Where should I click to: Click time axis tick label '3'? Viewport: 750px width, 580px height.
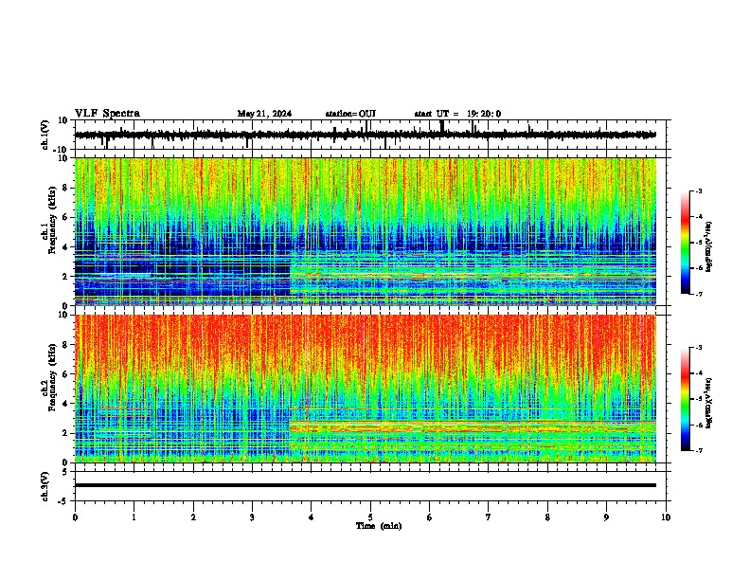tap(252, 517)
